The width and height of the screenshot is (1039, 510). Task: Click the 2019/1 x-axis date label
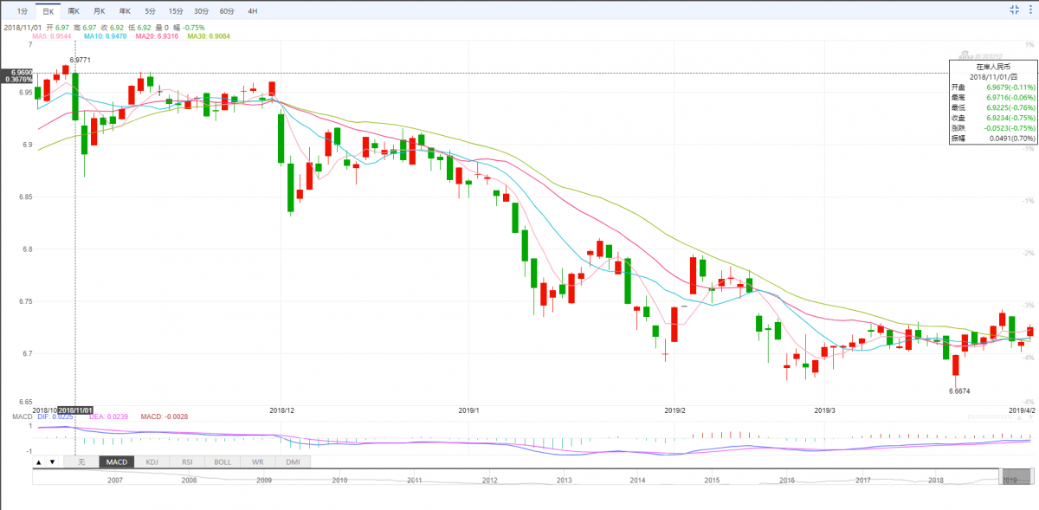tap(468, 410)
